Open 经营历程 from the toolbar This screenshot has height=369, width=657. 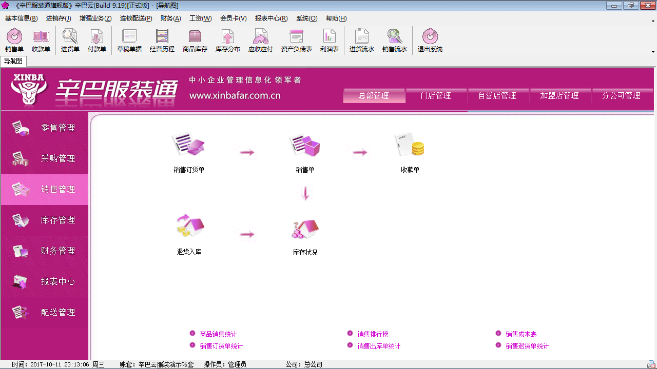[x=162, y=40]
